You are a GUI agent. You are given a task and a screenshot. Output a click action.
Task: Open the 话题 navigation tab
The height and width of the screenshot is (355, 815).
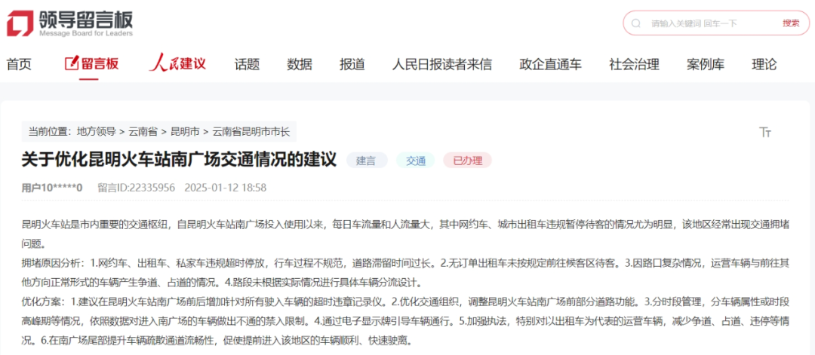[247, 64]
